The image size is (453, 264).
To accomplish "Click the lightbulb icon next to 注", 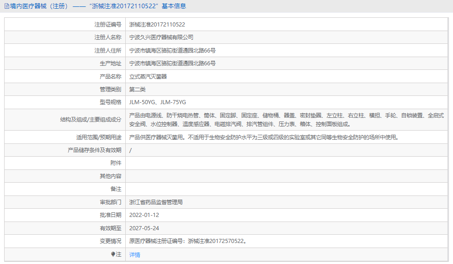I will (113, 254).
